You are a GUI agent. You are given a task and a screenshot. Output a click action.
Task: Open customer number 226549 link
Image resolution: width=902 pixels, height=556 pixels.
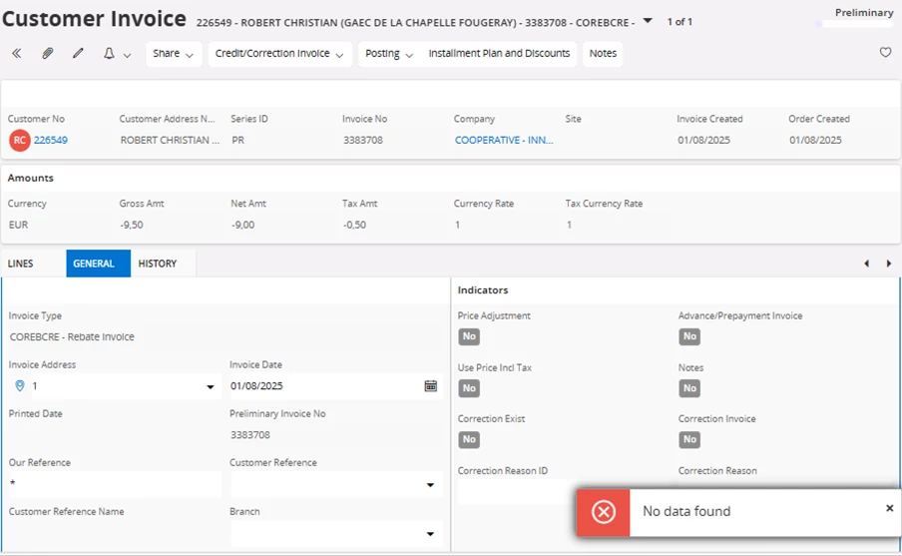[x=51, y=140]
